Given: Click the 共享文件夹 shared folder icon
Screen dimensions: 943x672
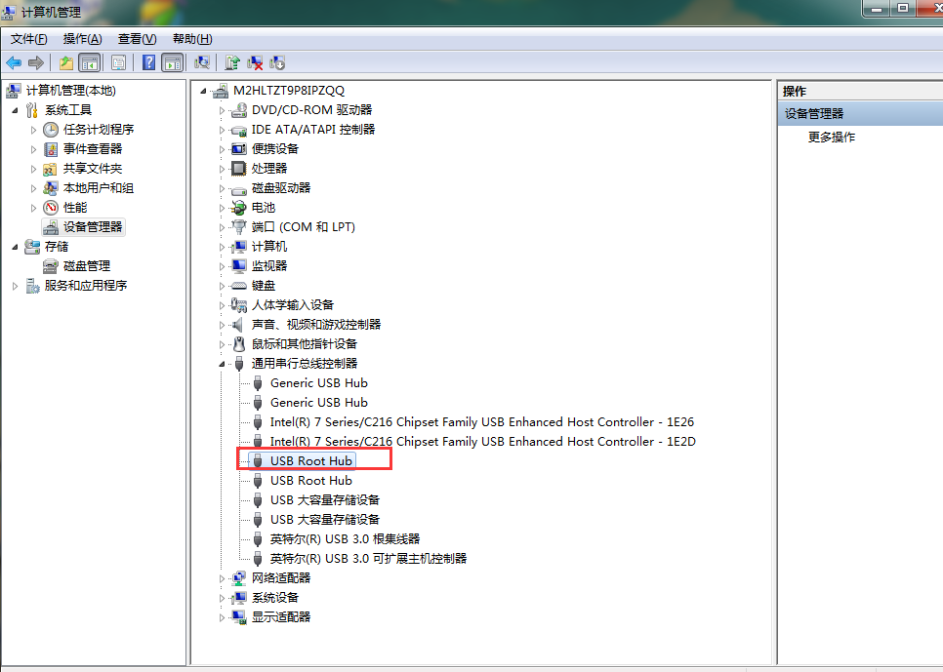Looking at the screenshot, I should (51, 169).
